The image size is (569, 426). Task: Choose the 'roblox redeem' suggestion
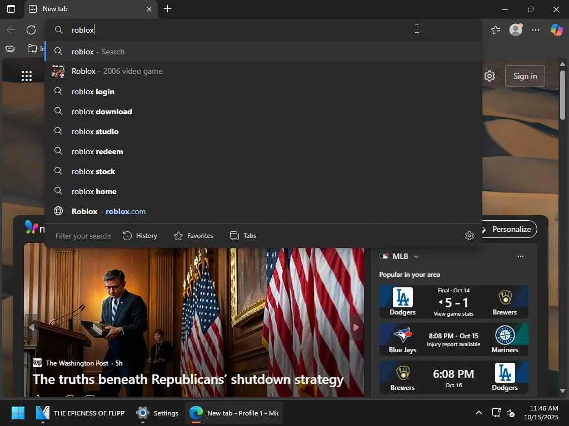264,151
